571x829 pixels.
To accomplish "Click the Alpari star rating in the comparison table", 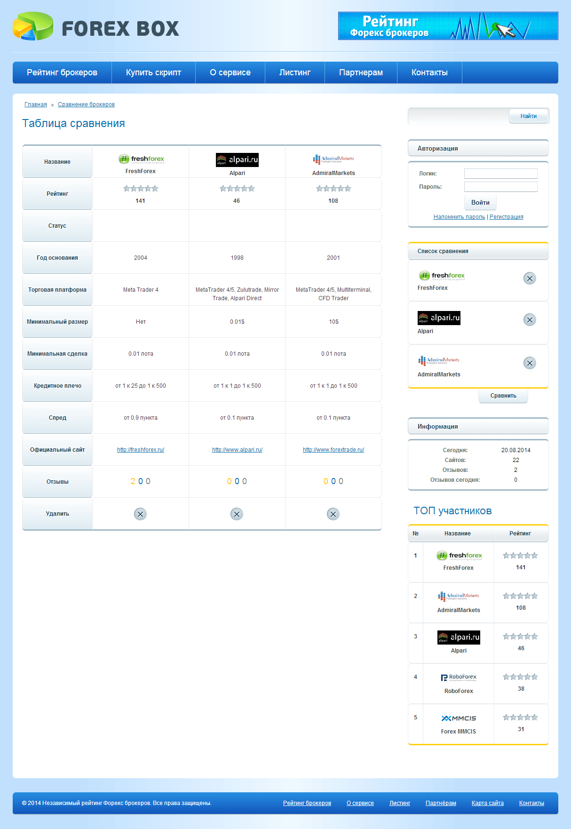I will (237, 189).
